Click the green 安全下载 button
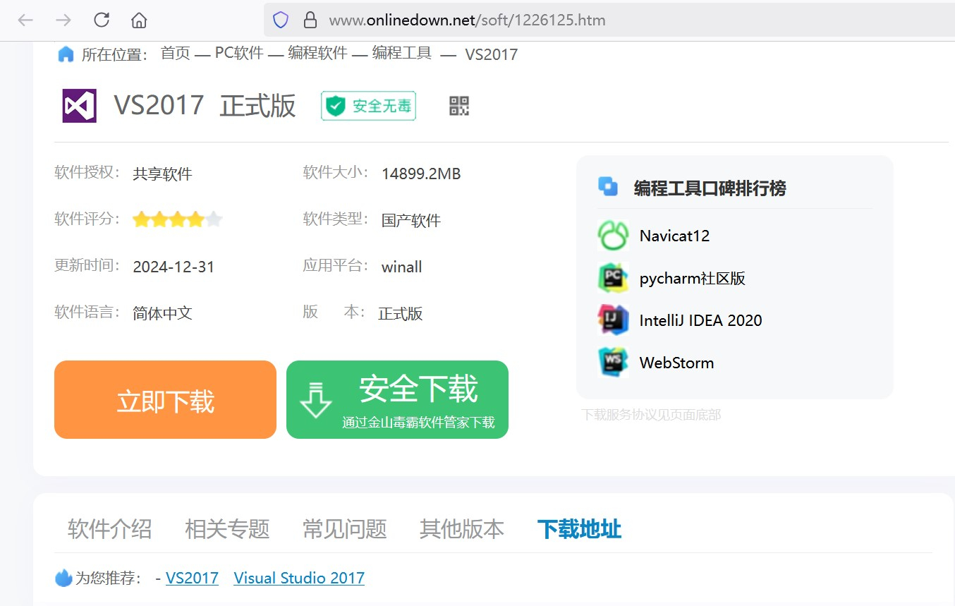Screen dimensions: 955x606 coord(397,400)
